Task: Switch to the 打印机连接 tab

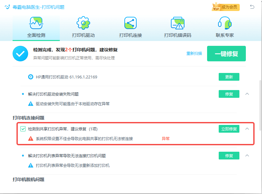Action: click(130, 28)
